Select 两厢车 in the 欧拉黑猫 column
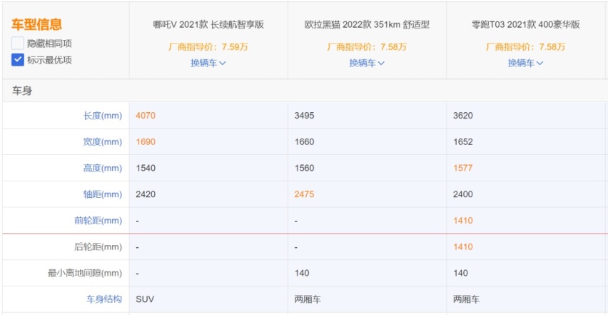This screenshot has height=315, width=608. [308, 299]
